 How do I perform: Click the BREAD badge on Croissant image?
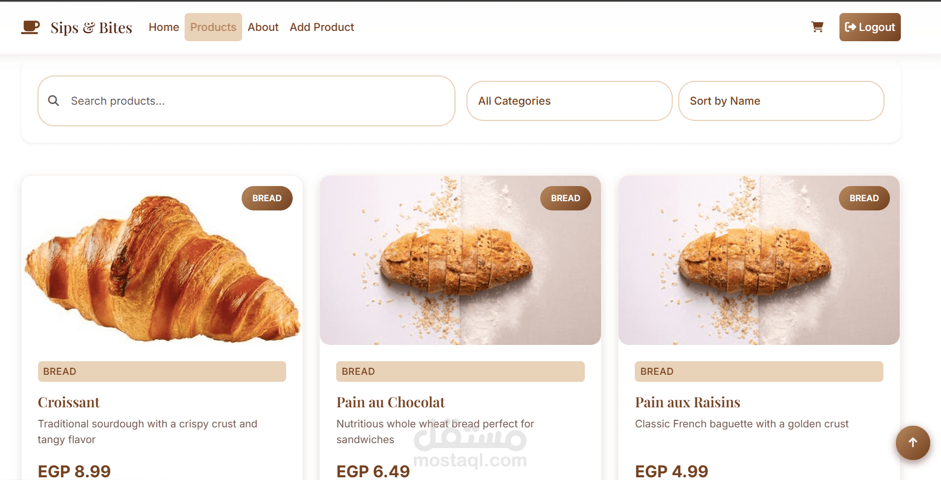pyautogui.click(x=267, y=199)
